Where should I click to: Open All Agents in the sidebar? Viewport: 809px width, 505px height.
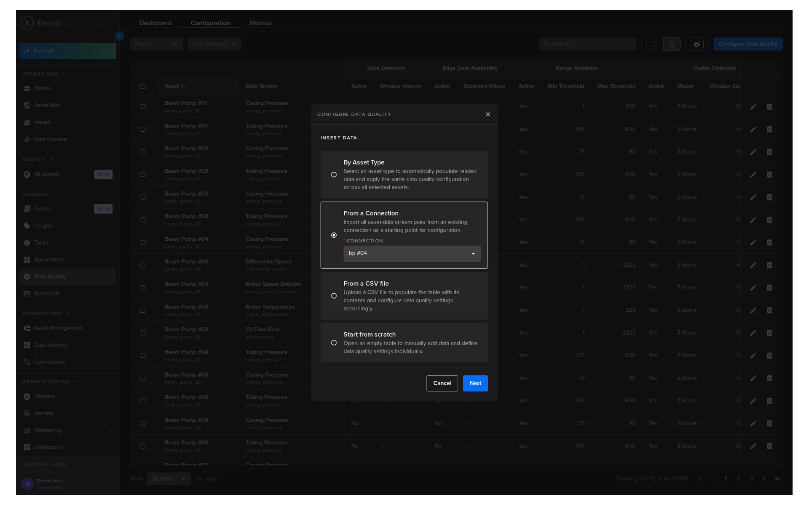(67, 175)
